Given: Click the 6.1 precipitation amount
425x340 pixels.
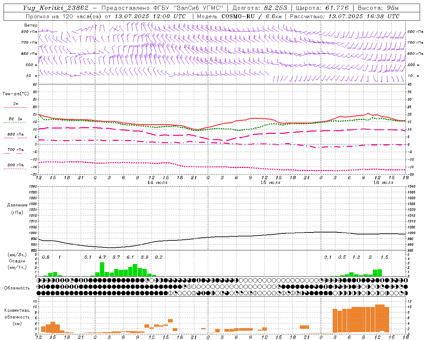Looking at the screenshot, I should pyautogui.click(x=130, y=257).
